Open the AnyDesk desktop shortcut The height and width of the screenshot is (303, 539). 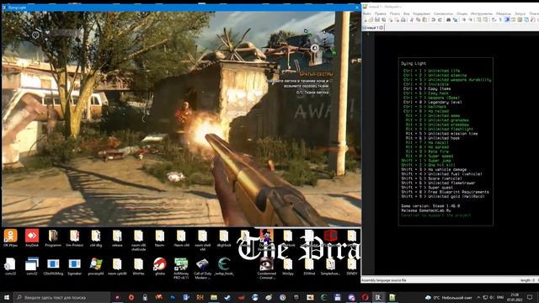pos(32,238)
